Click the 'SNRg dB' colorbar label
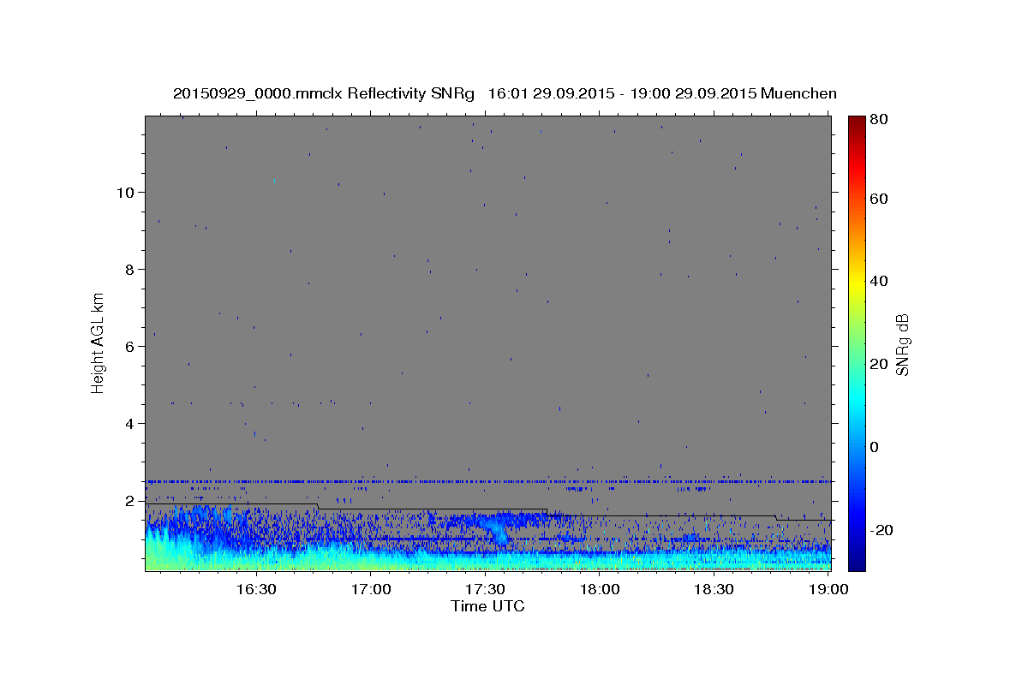Image resolution: width=1028 pixels, height=685 pixels. pyautogui.click(x=902, y=344)
